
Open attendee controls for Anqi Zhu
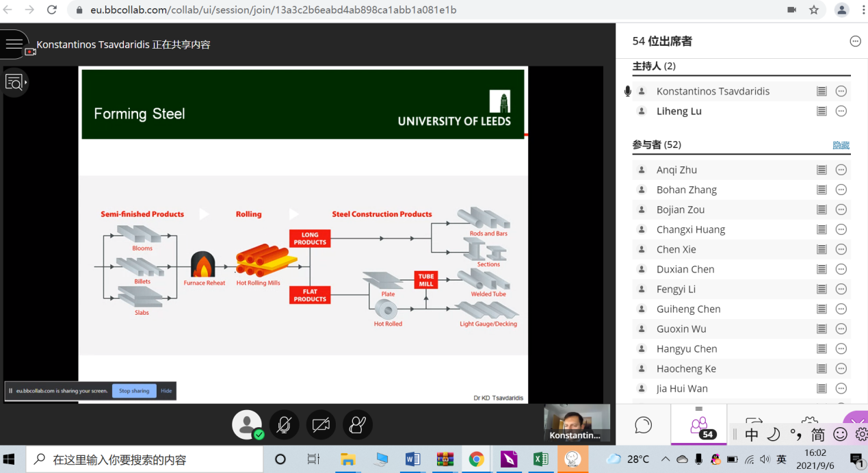tap(841, 170)
